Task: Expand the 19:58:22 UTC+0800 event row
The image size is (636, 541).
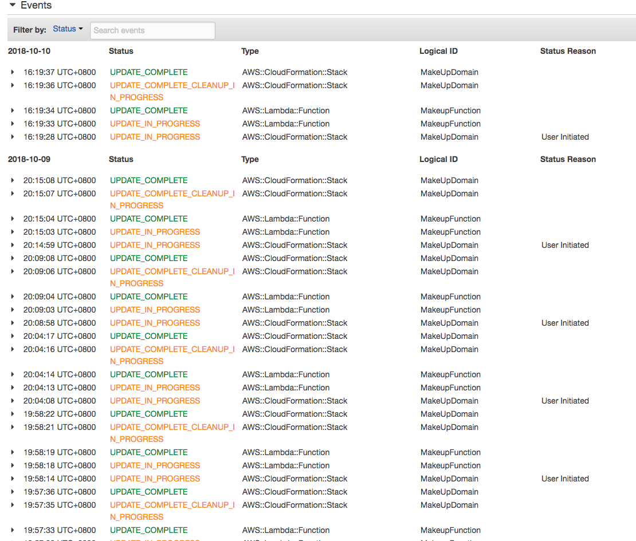Action: [12, 414]
